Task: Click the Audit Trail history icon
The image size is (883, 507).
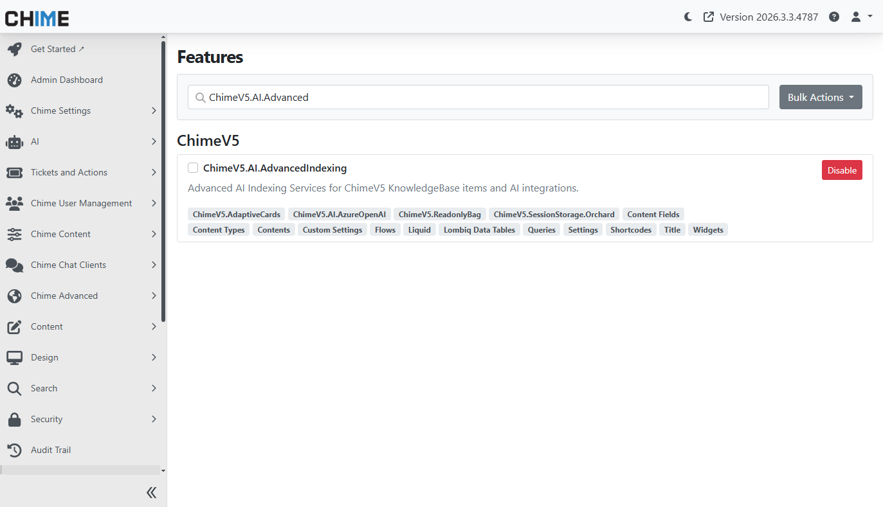Action: tap(14, 450)
